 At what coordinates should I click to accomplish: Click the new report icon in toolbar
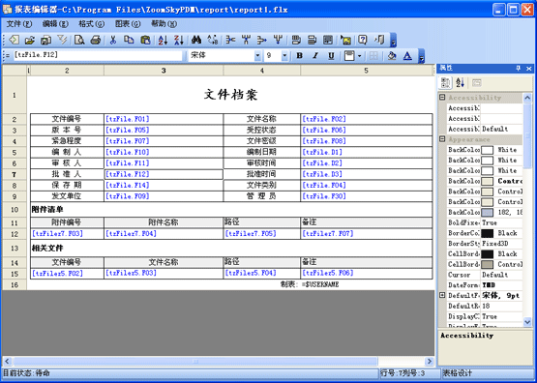coord(14,40)
